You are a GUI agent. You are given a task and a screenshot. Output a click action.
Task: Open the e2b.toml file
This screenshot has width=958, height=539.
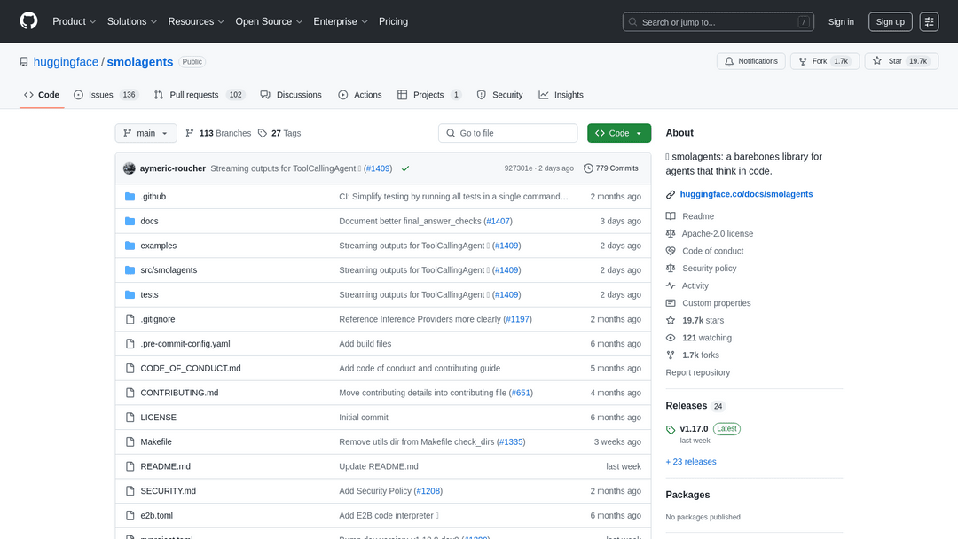[156, 515]
